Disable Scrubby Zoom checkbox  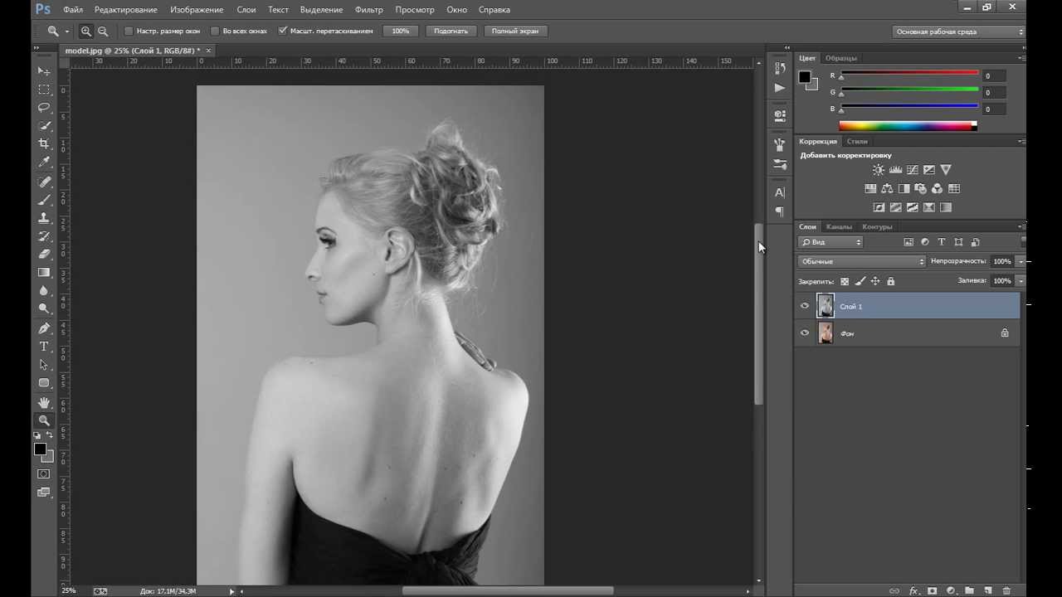[x=282, y=31]
